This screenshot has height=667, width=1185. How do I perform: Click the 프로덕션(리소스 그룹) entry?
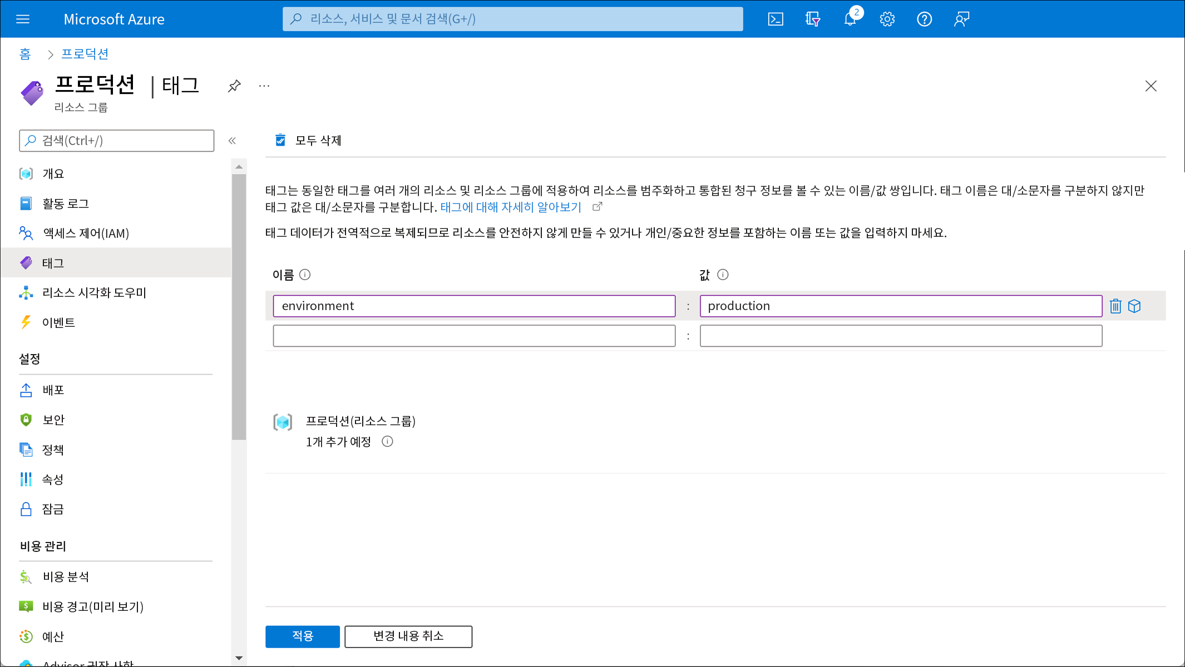tap(361, 421)
